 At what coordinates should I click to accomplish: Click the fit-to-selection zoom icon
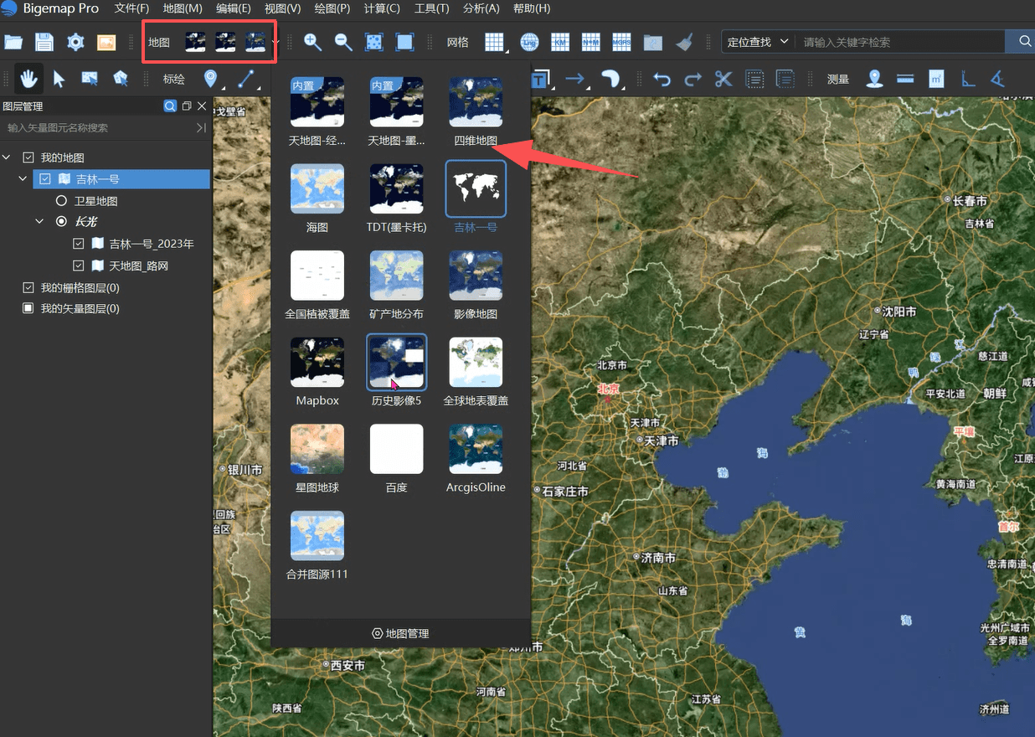(x=374, y=42)
